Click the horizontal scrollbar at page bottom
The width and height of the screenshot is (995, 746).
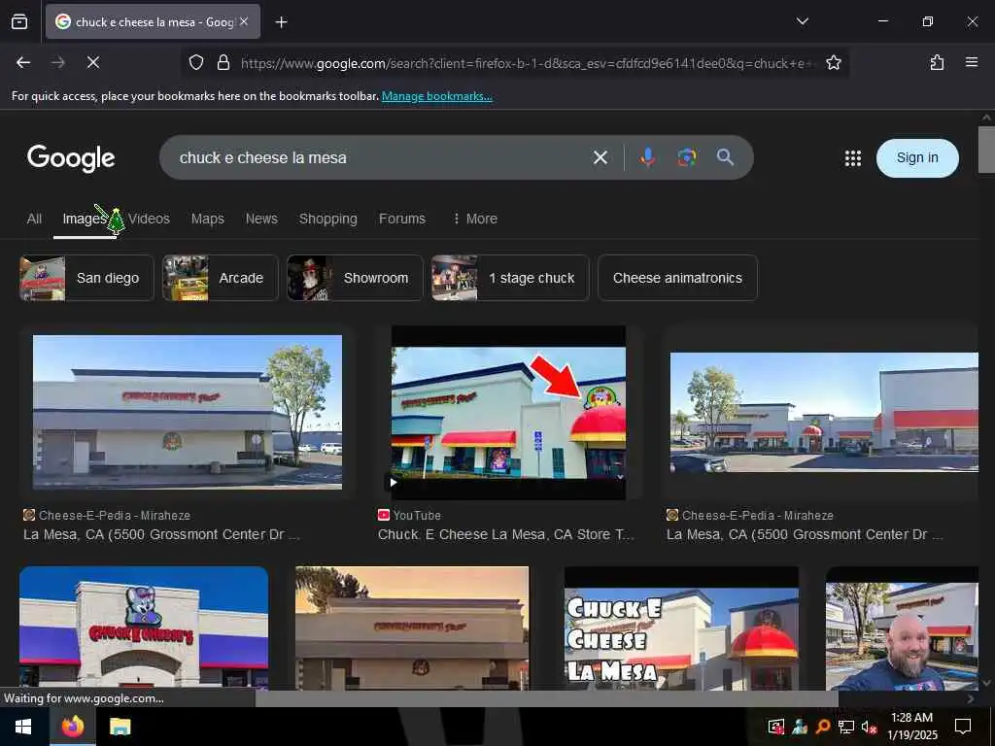pos(546,698)
